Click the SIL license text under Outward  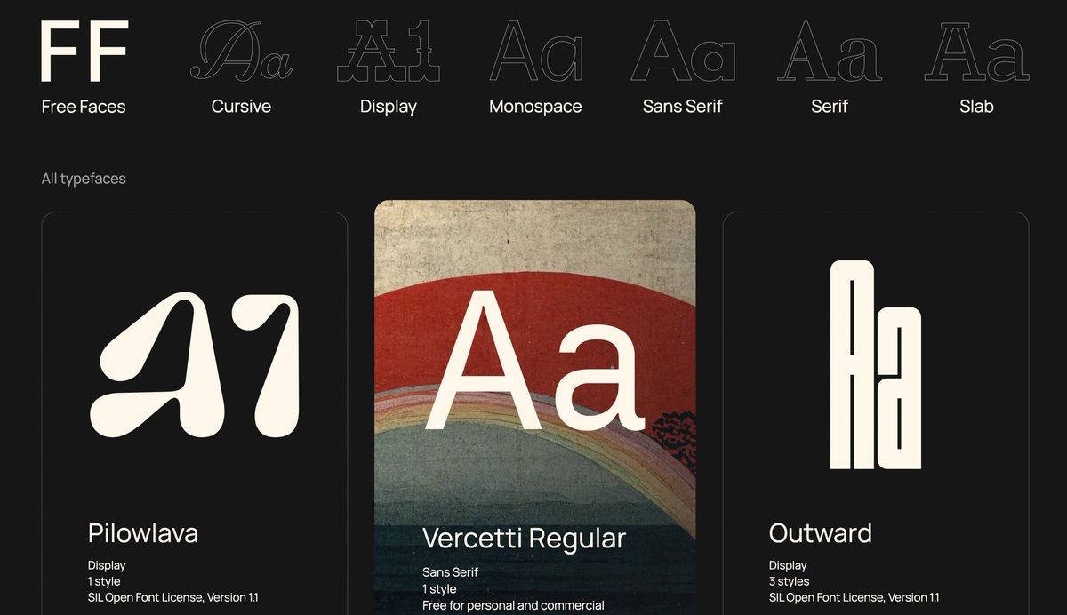pyautogui.click(x=854, y=597)
